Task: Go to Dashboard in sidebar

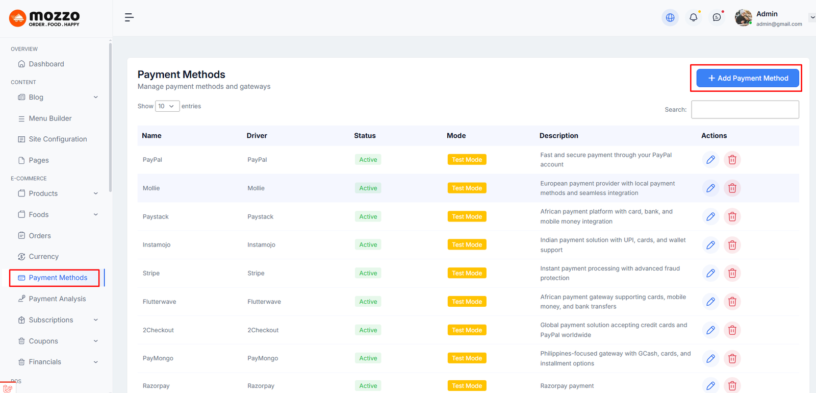Action: pos(46,64)
